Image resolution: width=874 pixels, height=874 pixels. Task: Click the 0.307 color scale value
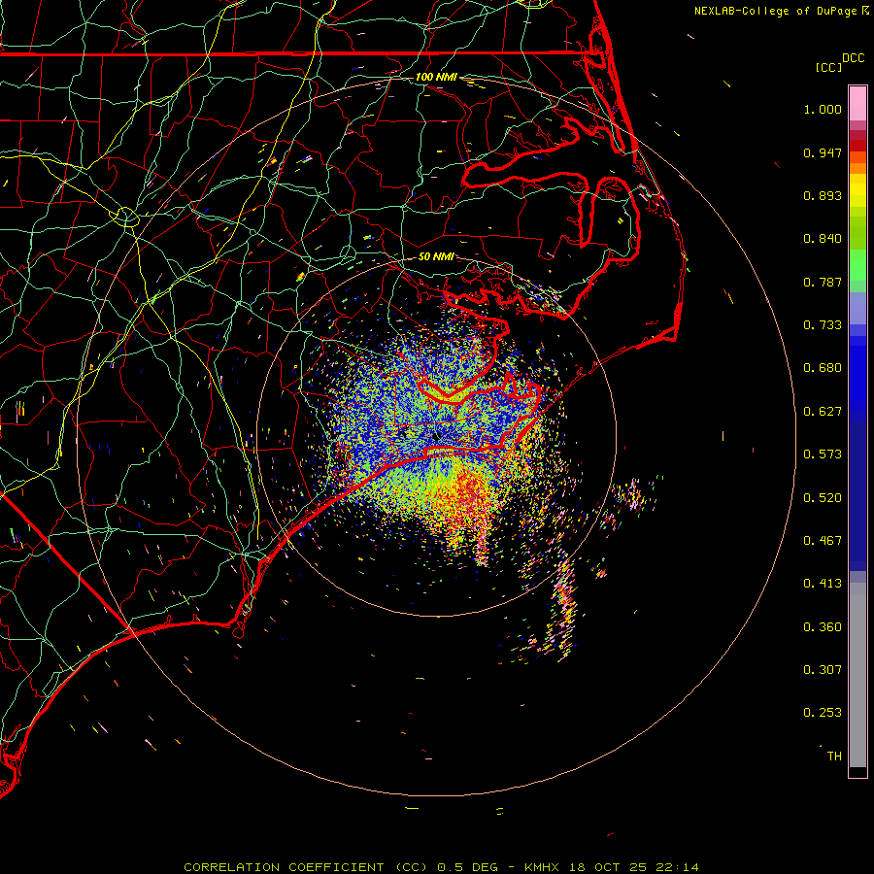[823, 670]
